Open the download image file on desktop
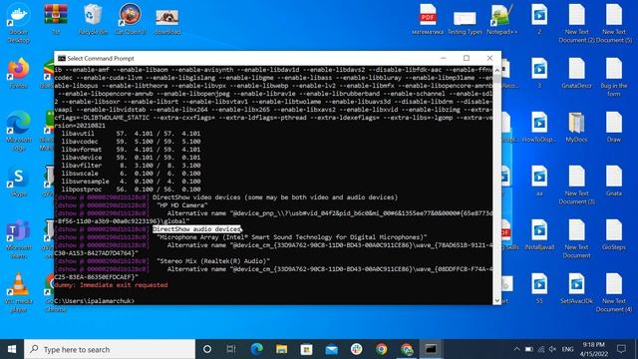 (167, 22)
